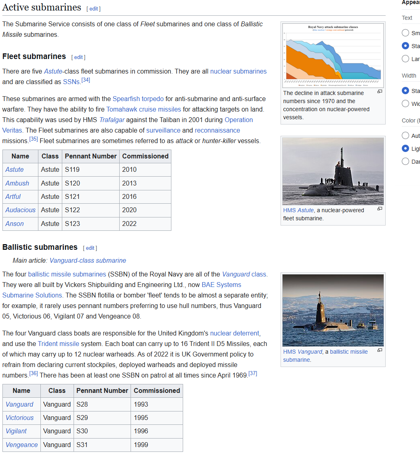
Task: Open HMS Astute link in photo caption
Action: pyautogui.click(x=298, y=210)
